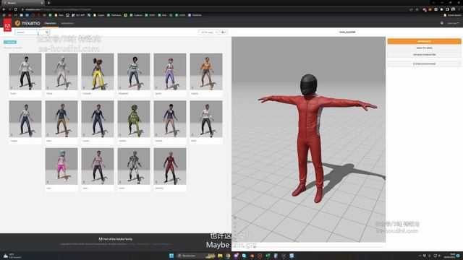Click the orange Download button
463x260 pixels.
tap(424, 41)
